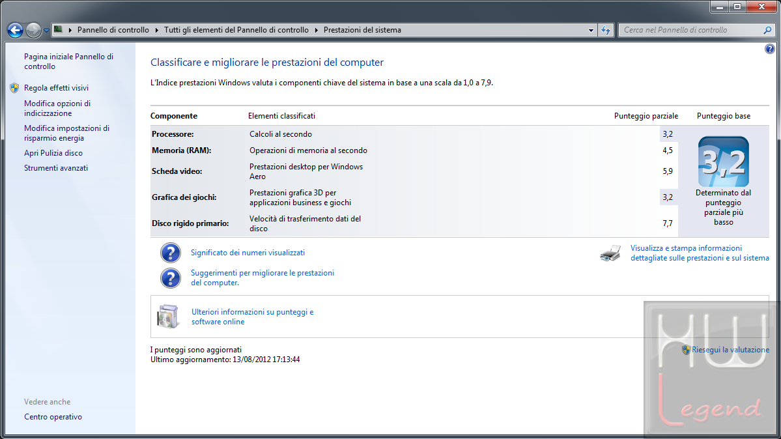Open the address bar history dropdown
781x439 pixels.
click(591, 31)
